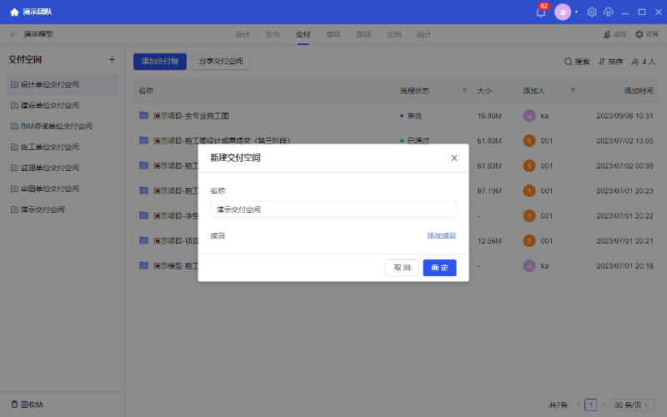Screen dimensions: 667x417
Task: Expand the account dropdown arrow next to avatar
Action: pos(576,12)
